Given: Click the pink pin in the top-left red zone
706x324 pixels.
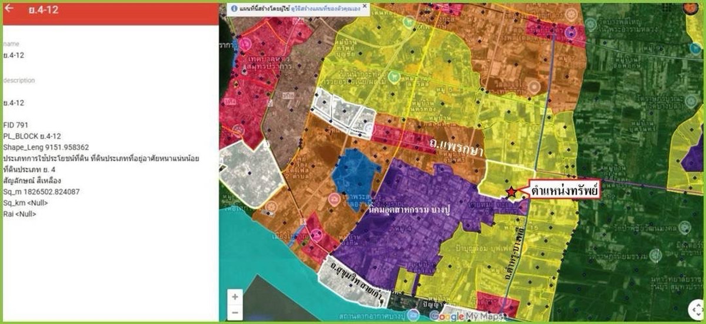Looking at the screenshot, I should pyautogui.click(x=246, y=43).
